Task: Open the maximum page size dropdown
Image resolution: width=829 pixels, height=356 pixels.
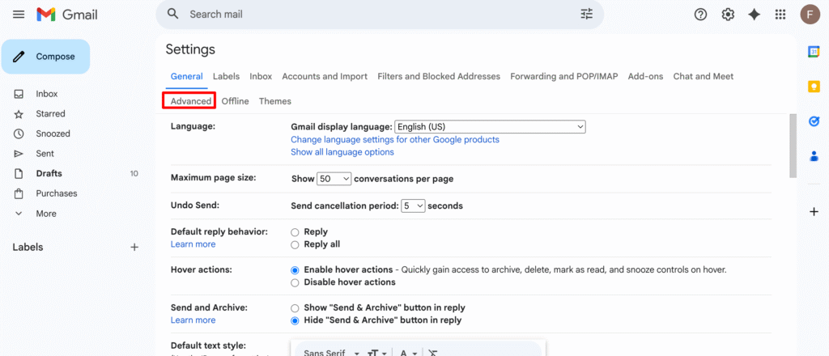Action: pos(334,179)
